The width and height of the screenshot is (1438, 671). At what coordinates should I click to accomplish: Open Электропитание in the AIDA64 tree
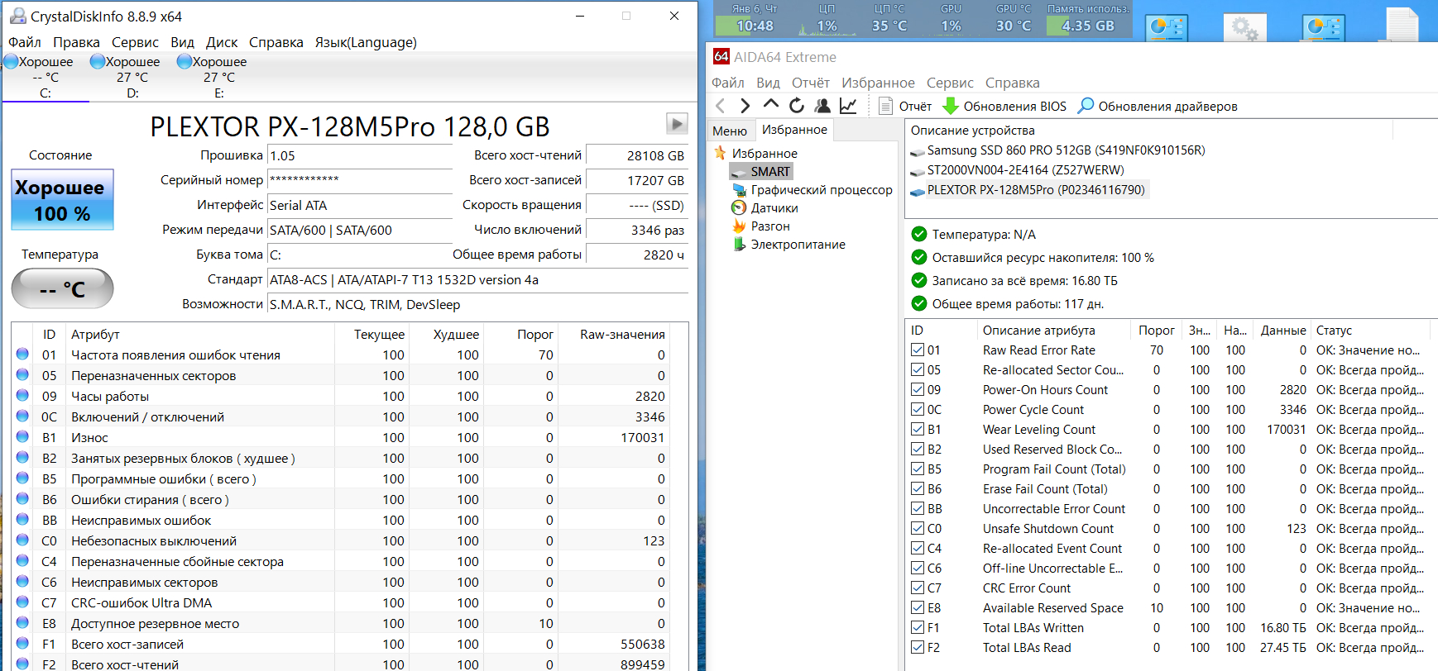pos(789,245)
